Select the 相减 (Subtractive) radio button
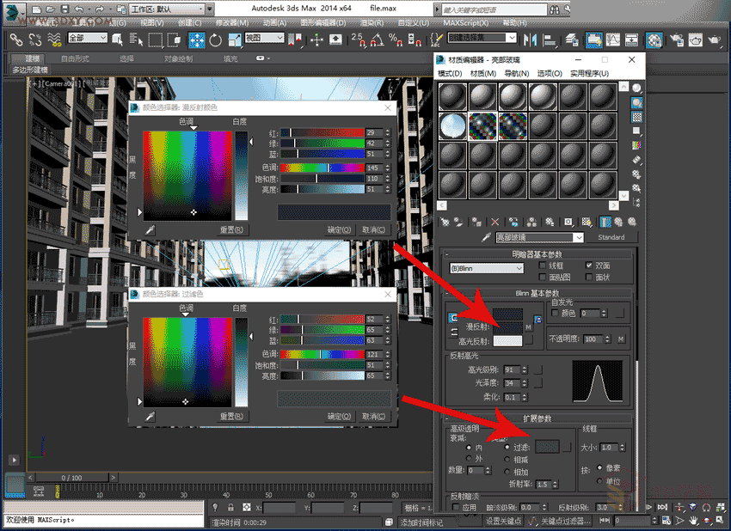Viewport: 731px width, 531px height. (x=507, y=460)
